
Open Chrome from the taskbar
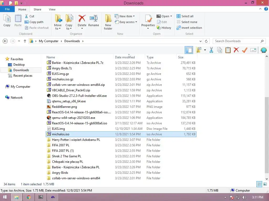(29, 197)
